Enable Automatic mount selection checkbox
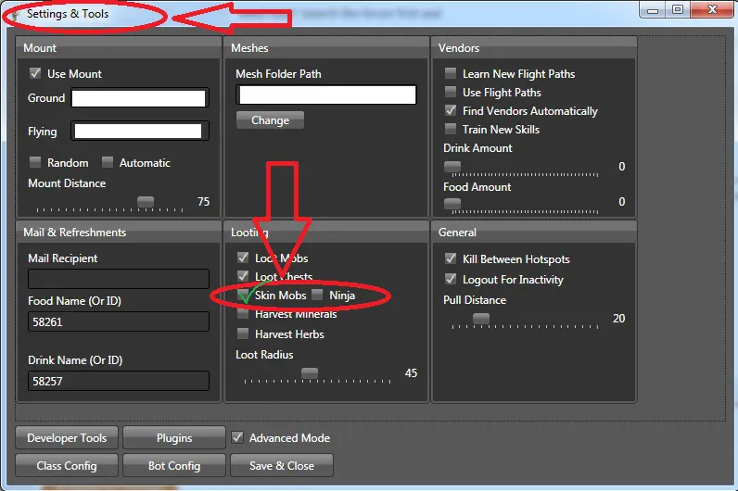The height and width of the screenshot is (491, 738). pyautogui.click(x=108, y=162)
